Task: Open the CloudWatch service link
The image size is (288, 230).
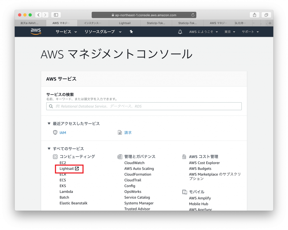Action: [134, 163]
